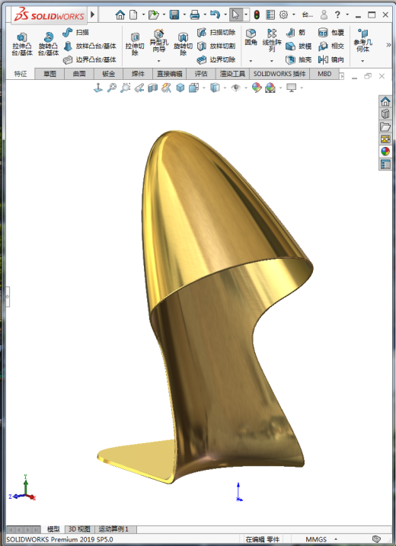Click the user login icon
396x546 pixels.
(324, 14)
